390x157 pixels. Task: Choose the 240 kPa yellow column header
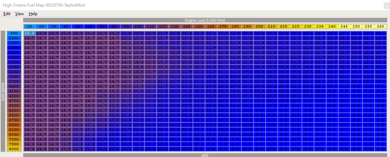coord(332,27)
